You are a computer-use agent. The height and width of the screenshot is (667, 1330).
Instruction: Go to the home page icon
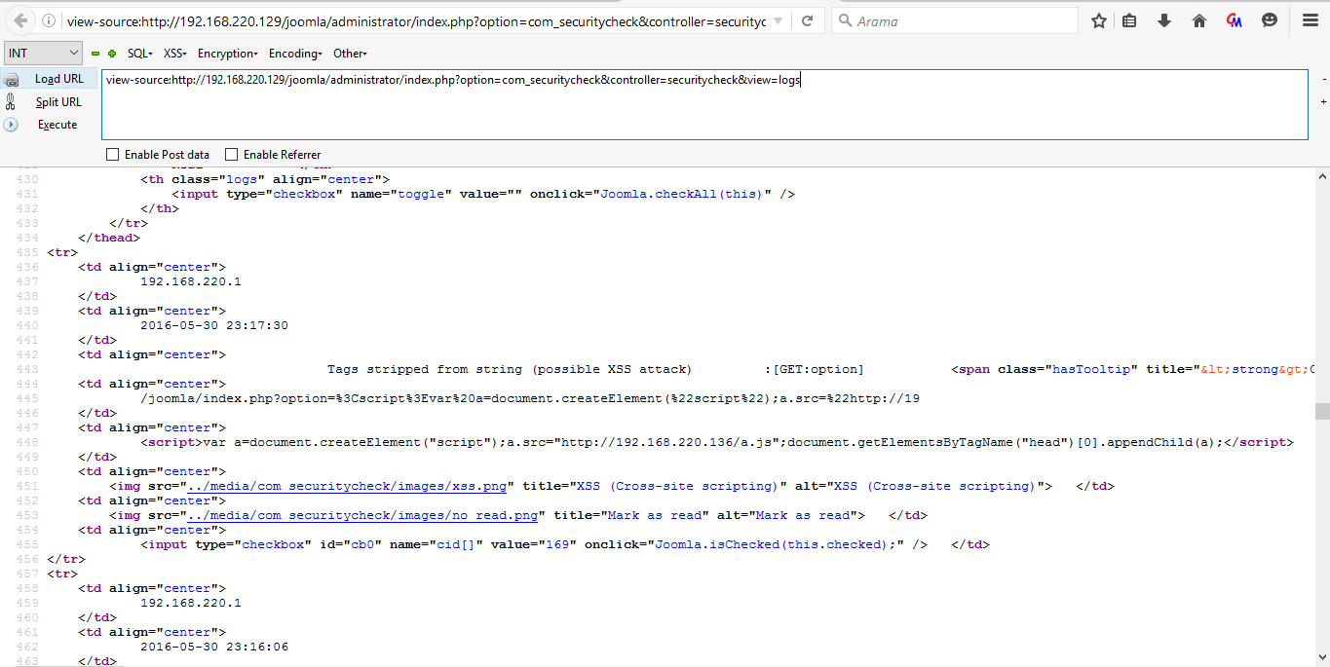(1199, 20)
